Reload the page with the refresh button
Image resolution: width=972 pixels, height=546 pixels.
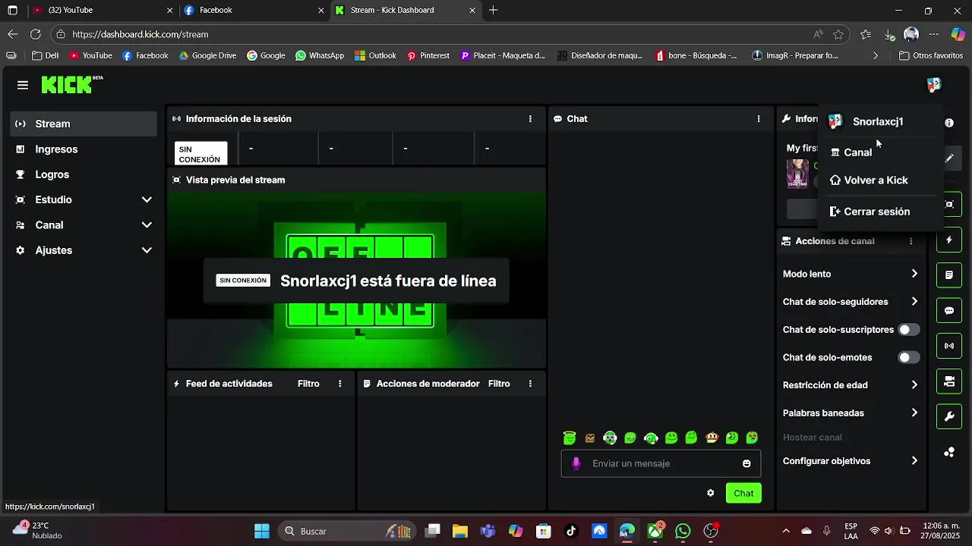point(35,34)
